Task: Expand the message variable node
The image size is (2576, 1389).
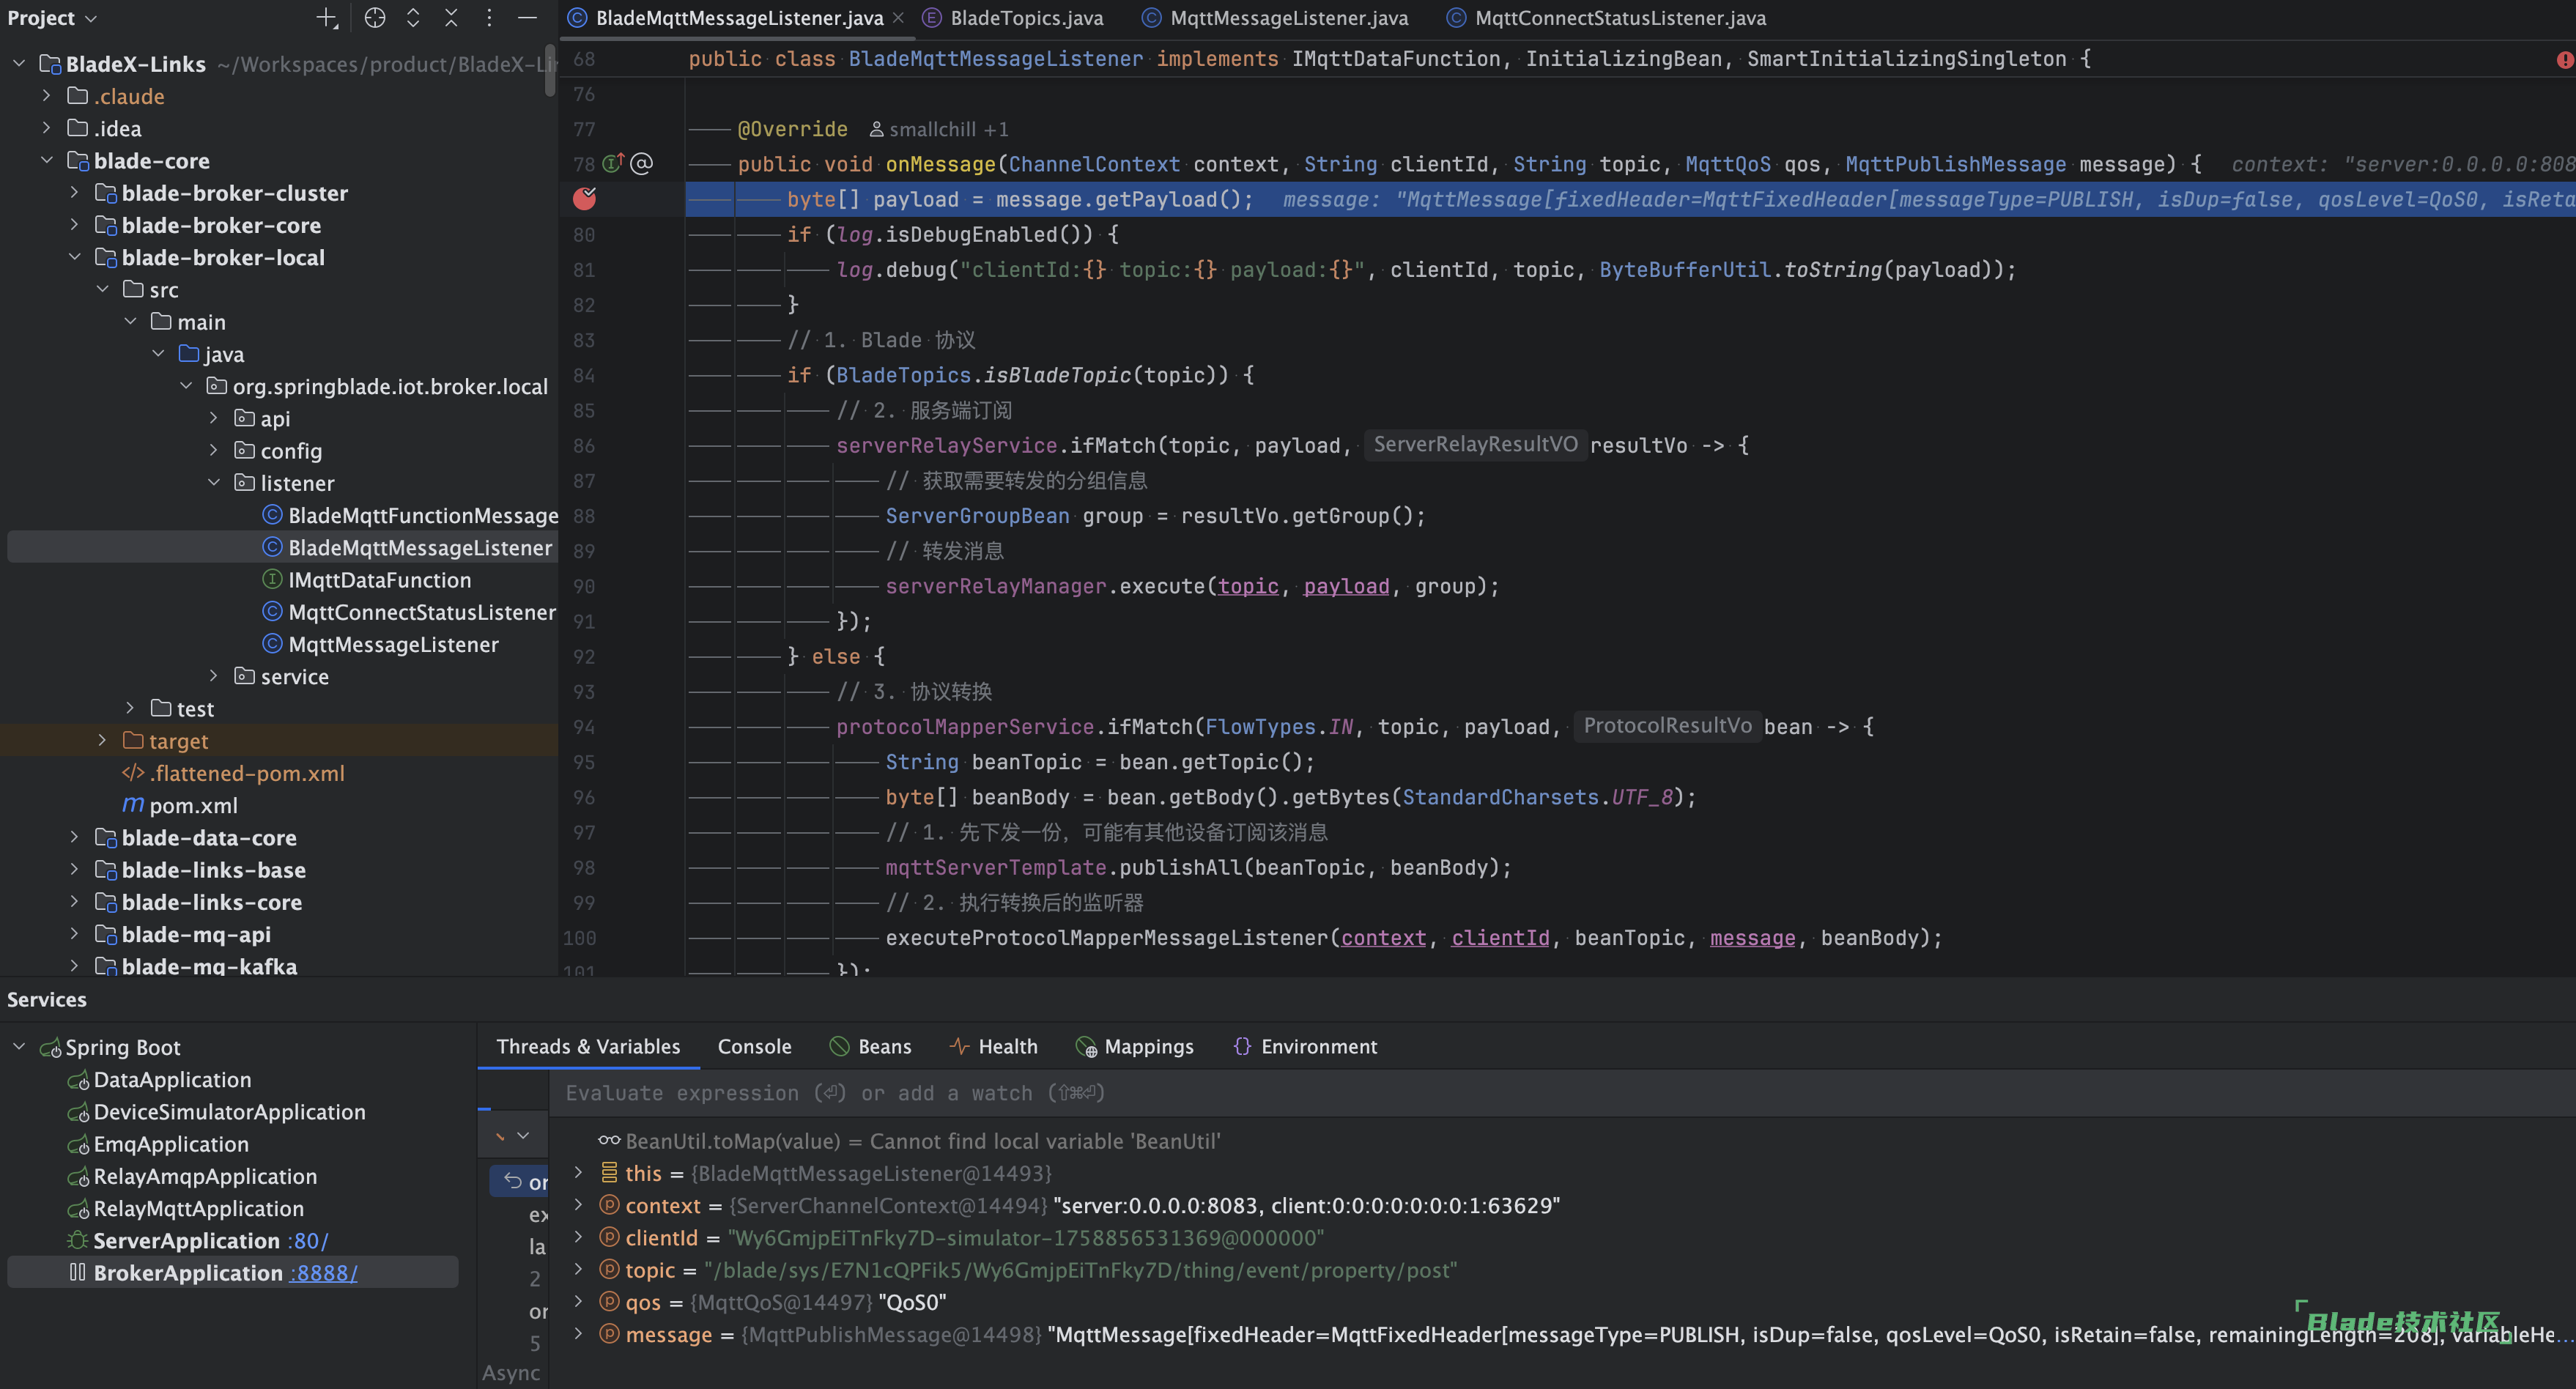Action: [578, 1334]
